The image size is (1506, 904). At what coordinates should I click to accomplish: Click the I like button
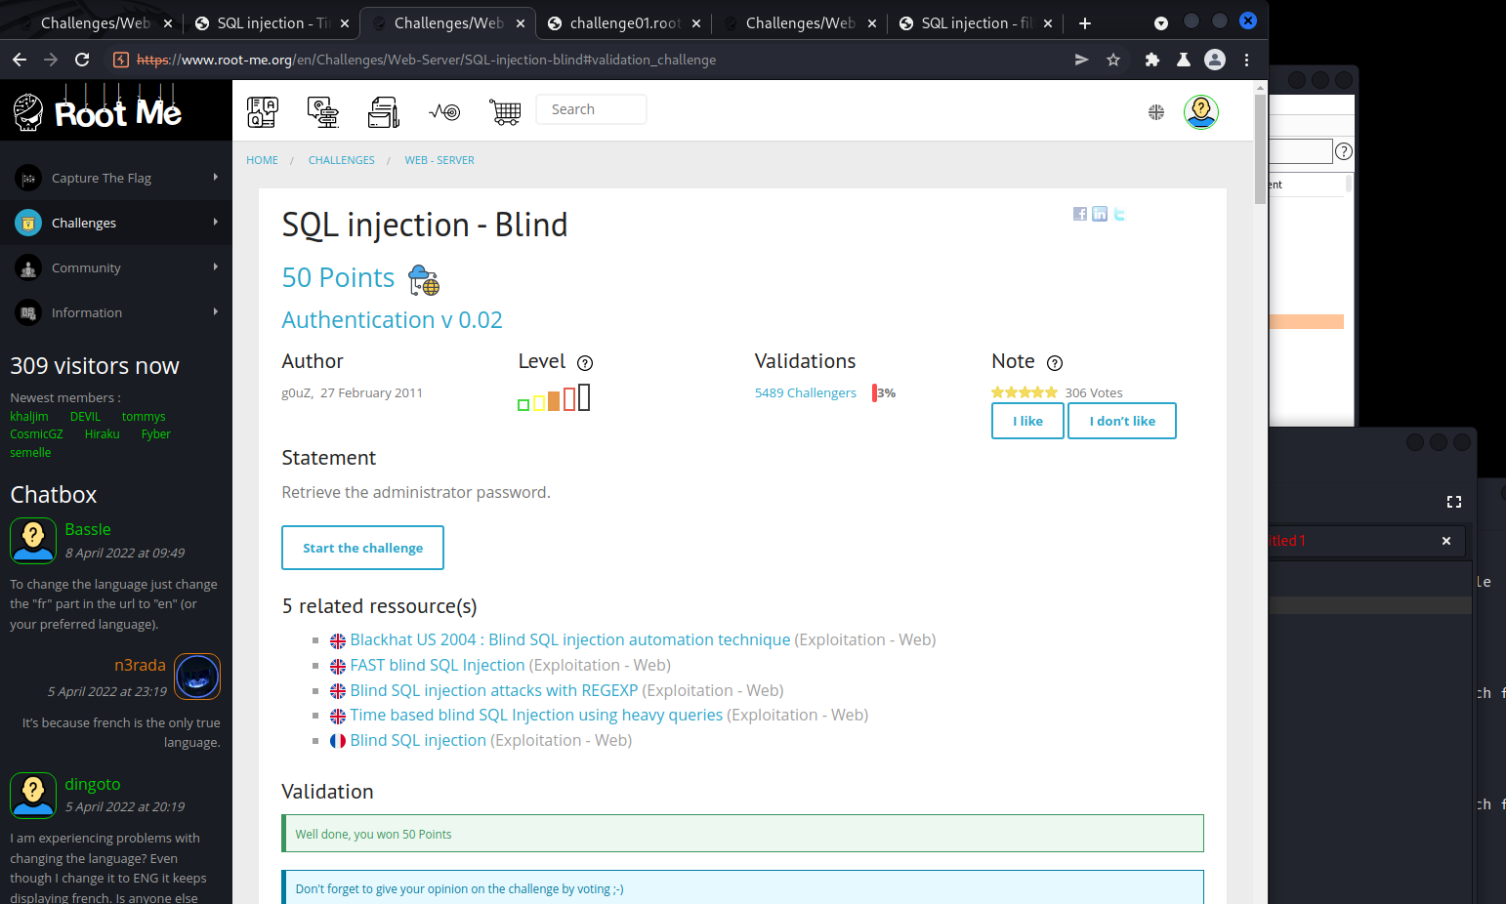pos(1027,421)
